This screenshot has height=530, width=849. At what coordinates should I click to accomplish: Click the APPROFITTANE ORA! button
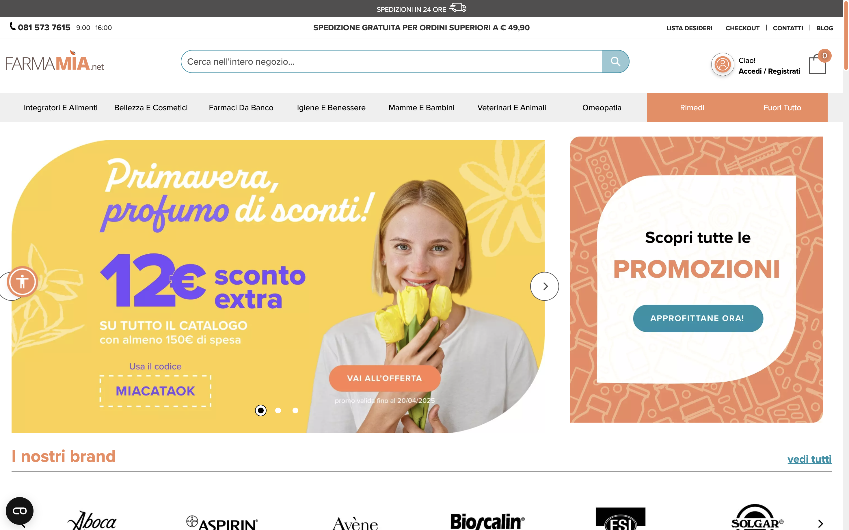(698, 318)
